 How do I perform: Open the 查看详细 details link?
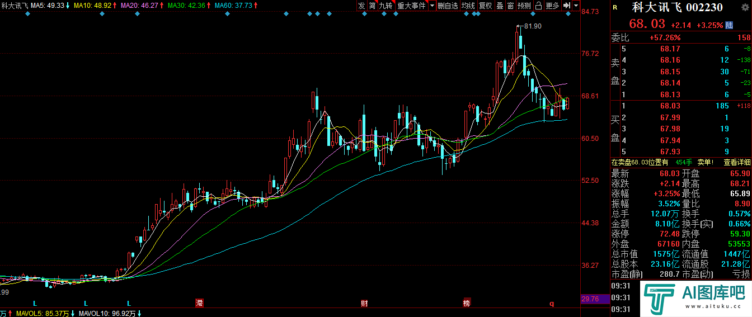pyautogui.click(x=737, y=162)
